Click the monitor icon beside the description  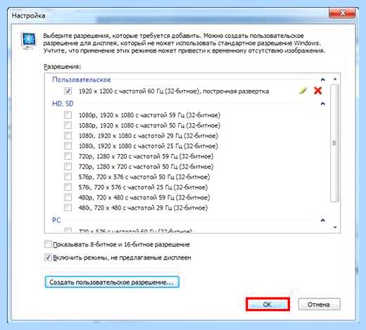click(29, 41)
